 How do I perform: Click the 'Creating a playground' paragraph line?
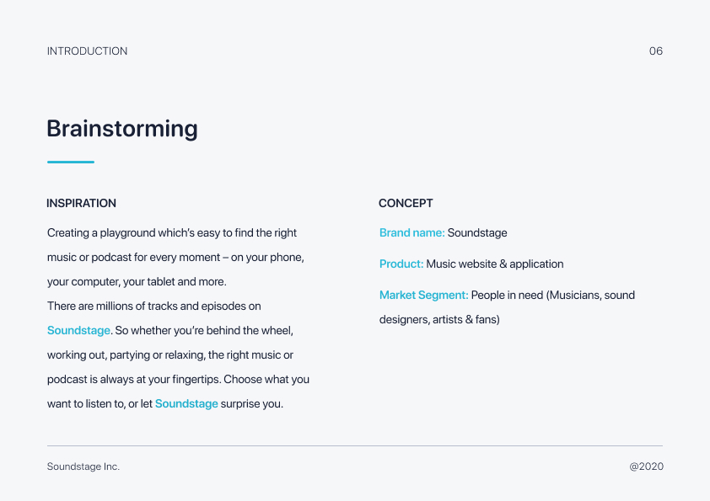coord(172,233)
